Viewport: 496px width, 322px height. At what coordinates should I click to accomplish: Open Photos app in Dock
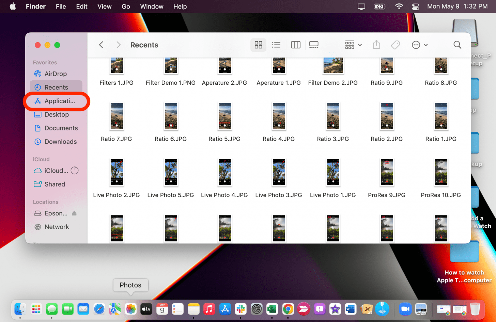(131, 309)
